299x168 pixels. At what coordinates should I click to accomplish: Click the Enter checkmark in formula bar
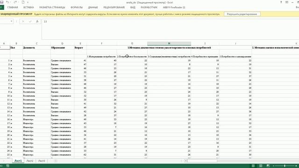coord(30,21)
